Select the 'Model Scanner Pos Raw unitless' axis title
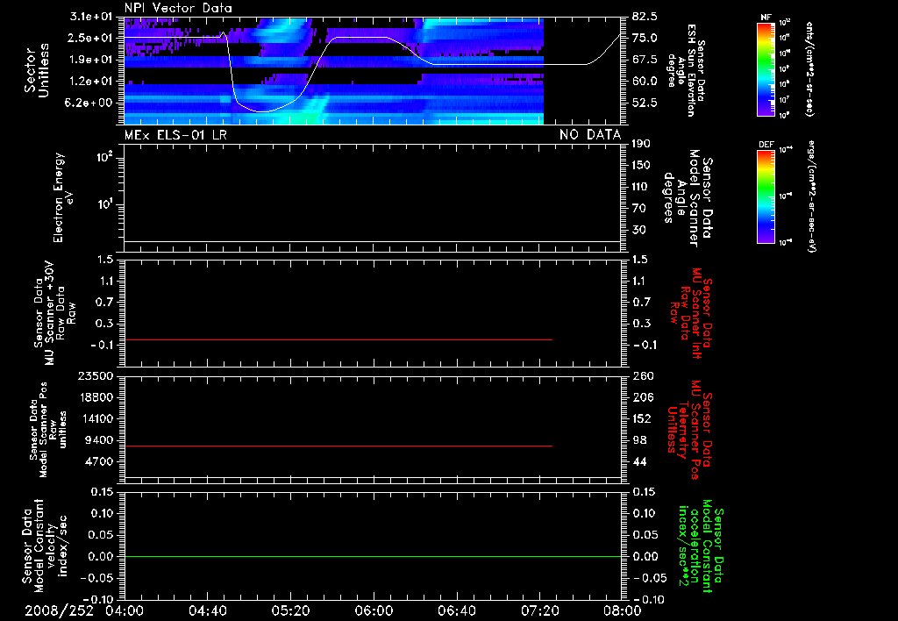Image resolution: width=898 pixels, height=621 pixels. (x=48, y=430)
